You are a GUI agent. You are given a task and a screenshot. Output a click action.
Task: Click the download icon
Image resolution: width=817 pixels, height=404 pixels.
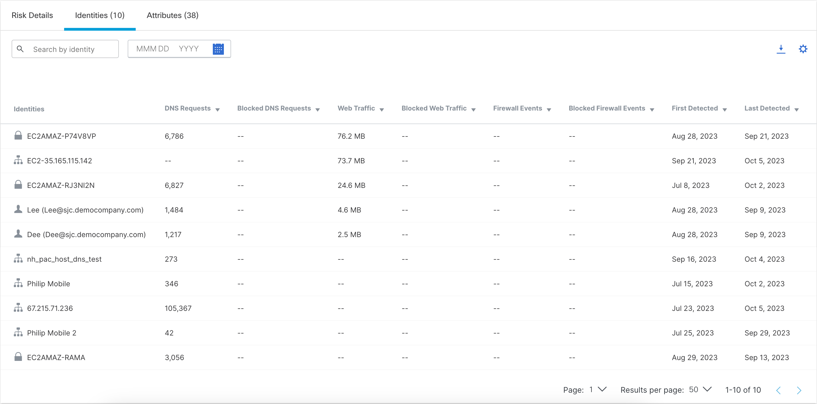[x=781, y=49]
